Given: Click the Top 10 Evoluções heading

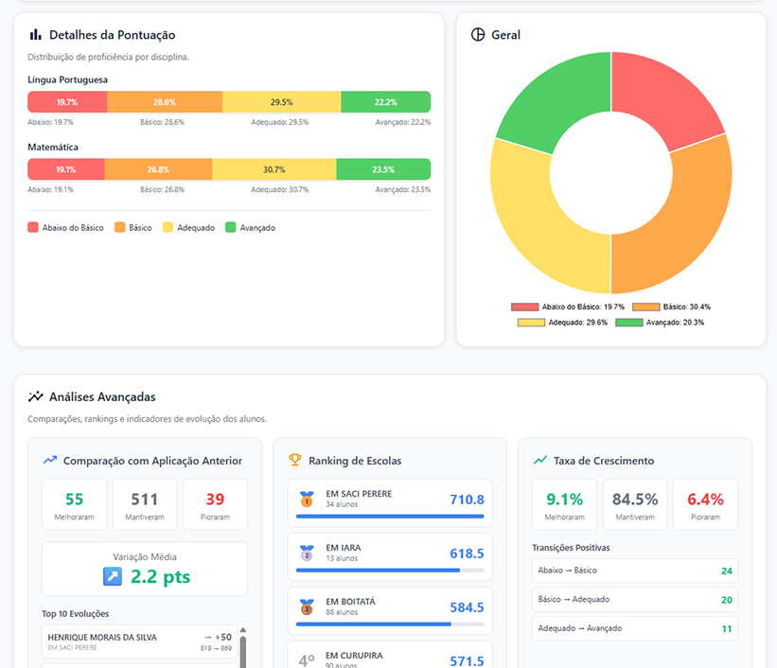Looking at the screenshot, I should point(76,613).
